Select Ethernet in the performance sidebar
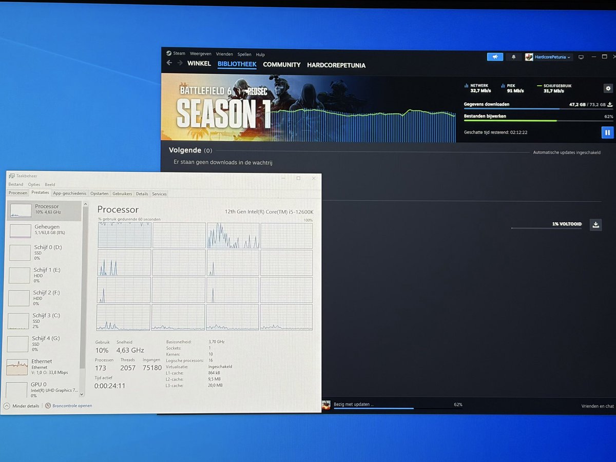This screenshot has width=616, height=462. [42, 367]
